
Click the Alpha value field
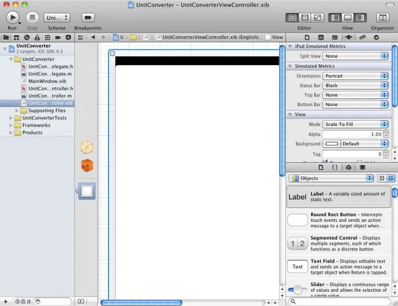pyautogui.click(x=353, y=134)
